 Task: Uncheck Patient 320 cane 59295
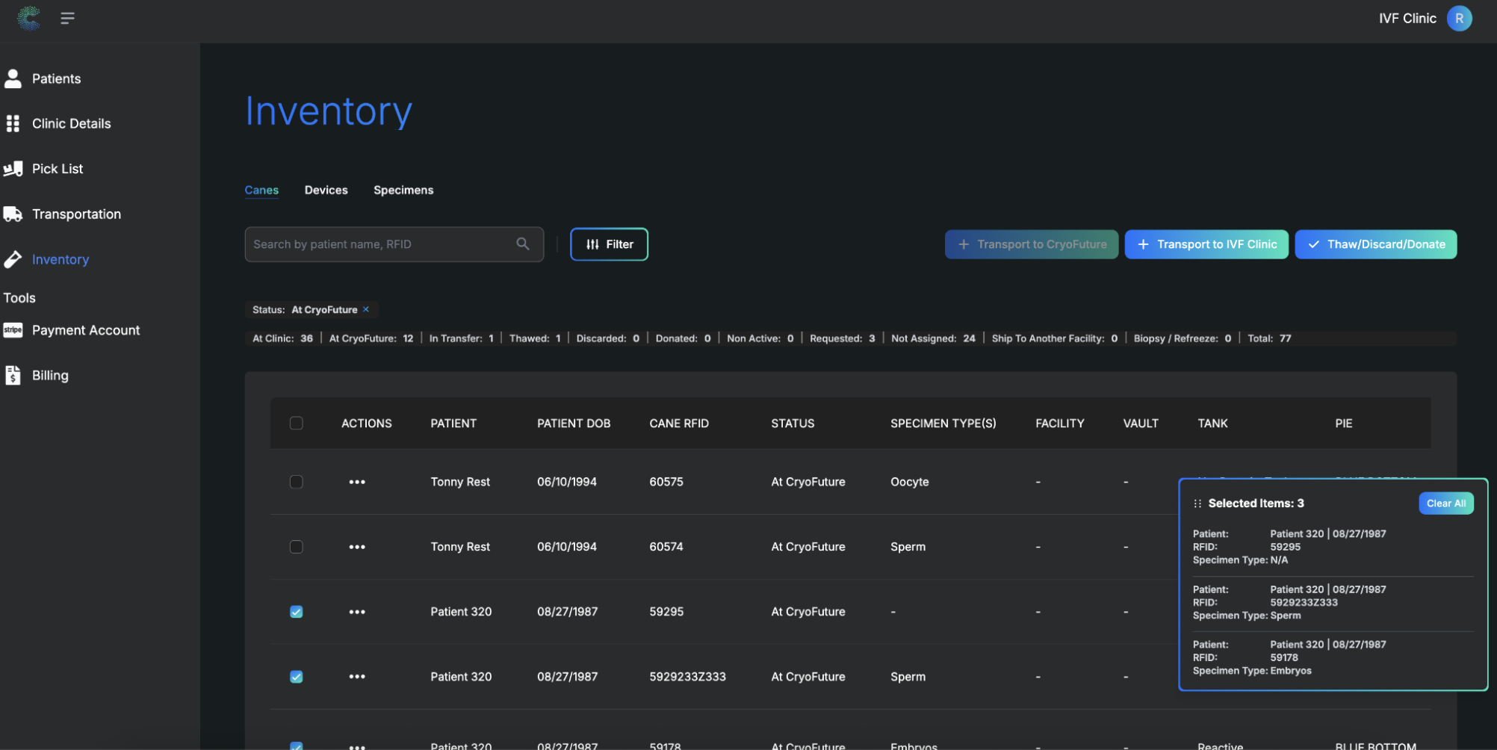[297, 611]
